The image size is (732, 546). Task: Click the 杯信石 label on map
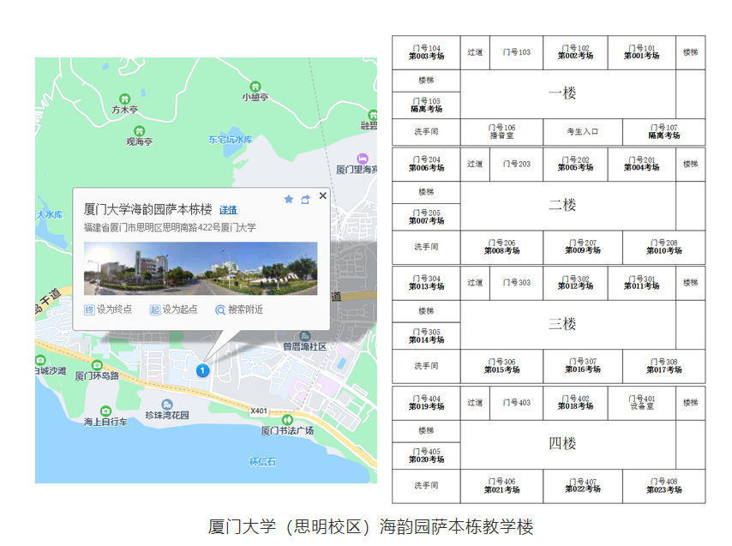tap(262, 462)
